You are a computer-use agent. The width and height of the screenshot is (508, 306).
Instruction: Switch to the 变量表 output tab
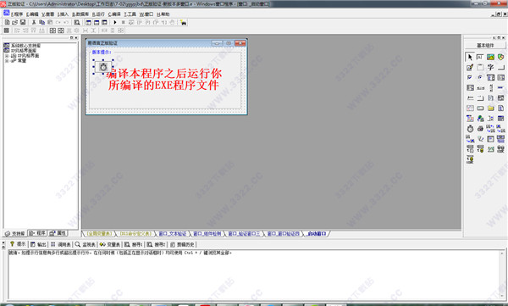[110, 244]
